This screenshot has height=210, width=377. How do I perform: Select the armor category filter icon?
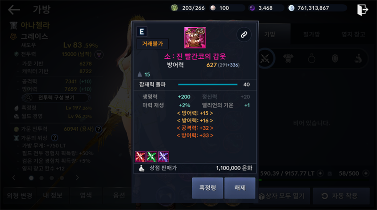click(x=288, y=58)
